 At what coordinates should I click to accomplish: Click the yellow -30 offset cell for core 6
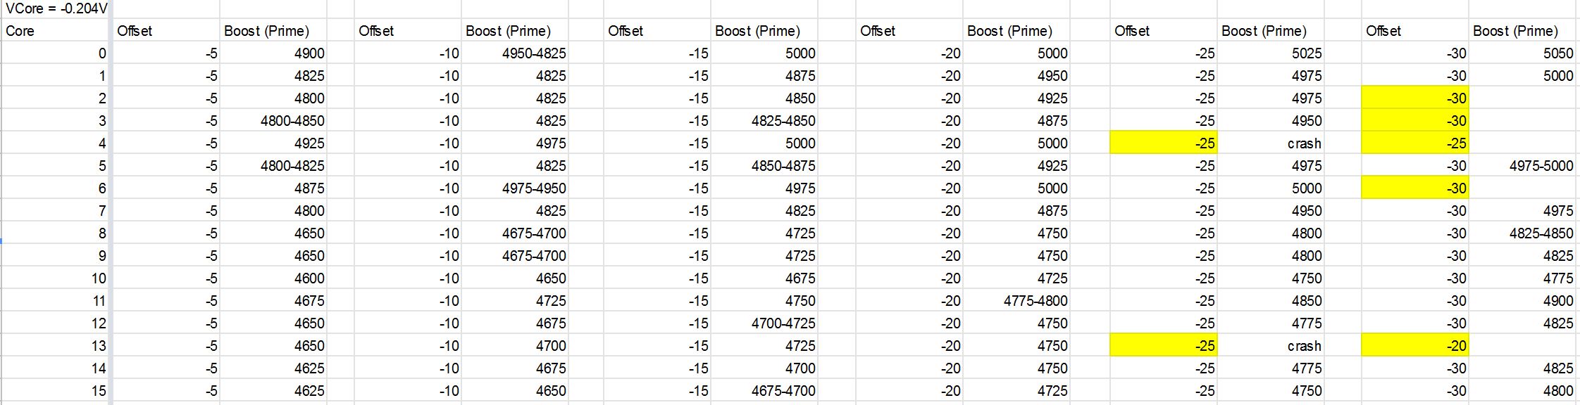(x=1414, y=188)
